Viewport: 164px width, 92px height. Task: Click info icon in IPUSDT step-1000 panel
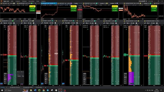77,23
